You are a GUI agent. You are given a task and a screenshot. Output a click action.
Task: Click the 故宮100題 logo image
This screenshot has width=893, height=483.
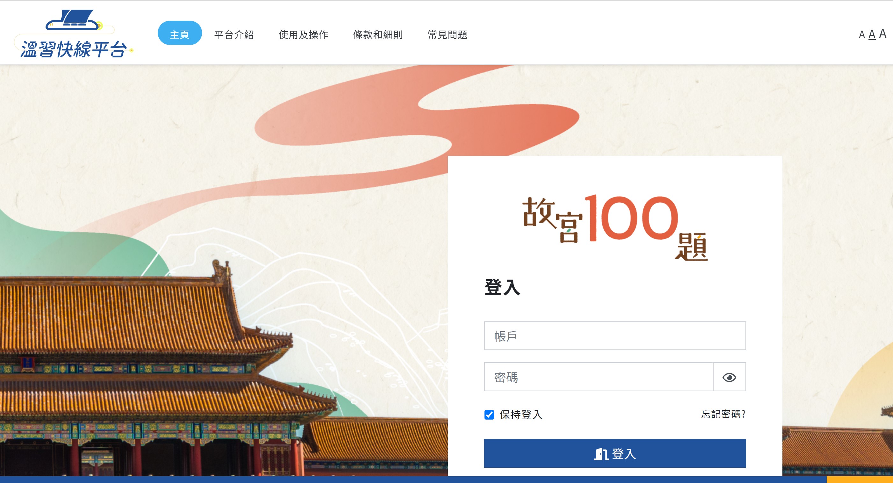[x=615, y=227]
